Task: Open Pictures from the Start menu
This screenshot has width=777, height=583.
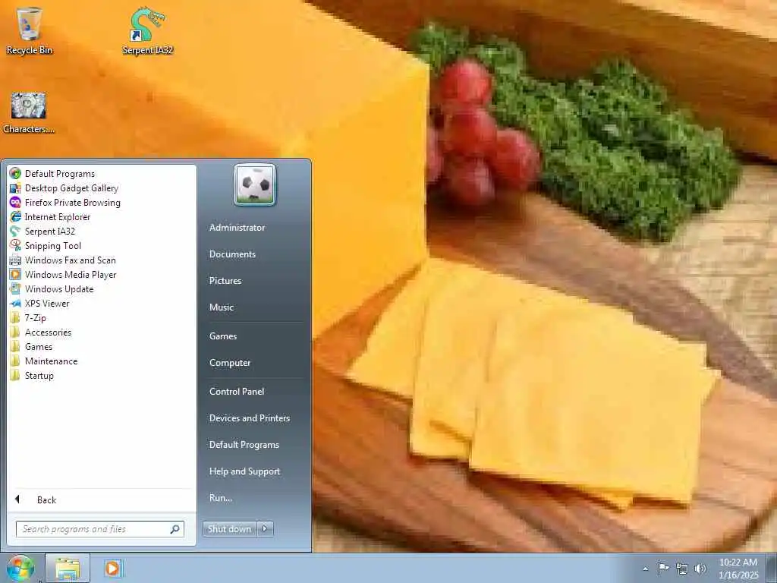Action: 225,281
